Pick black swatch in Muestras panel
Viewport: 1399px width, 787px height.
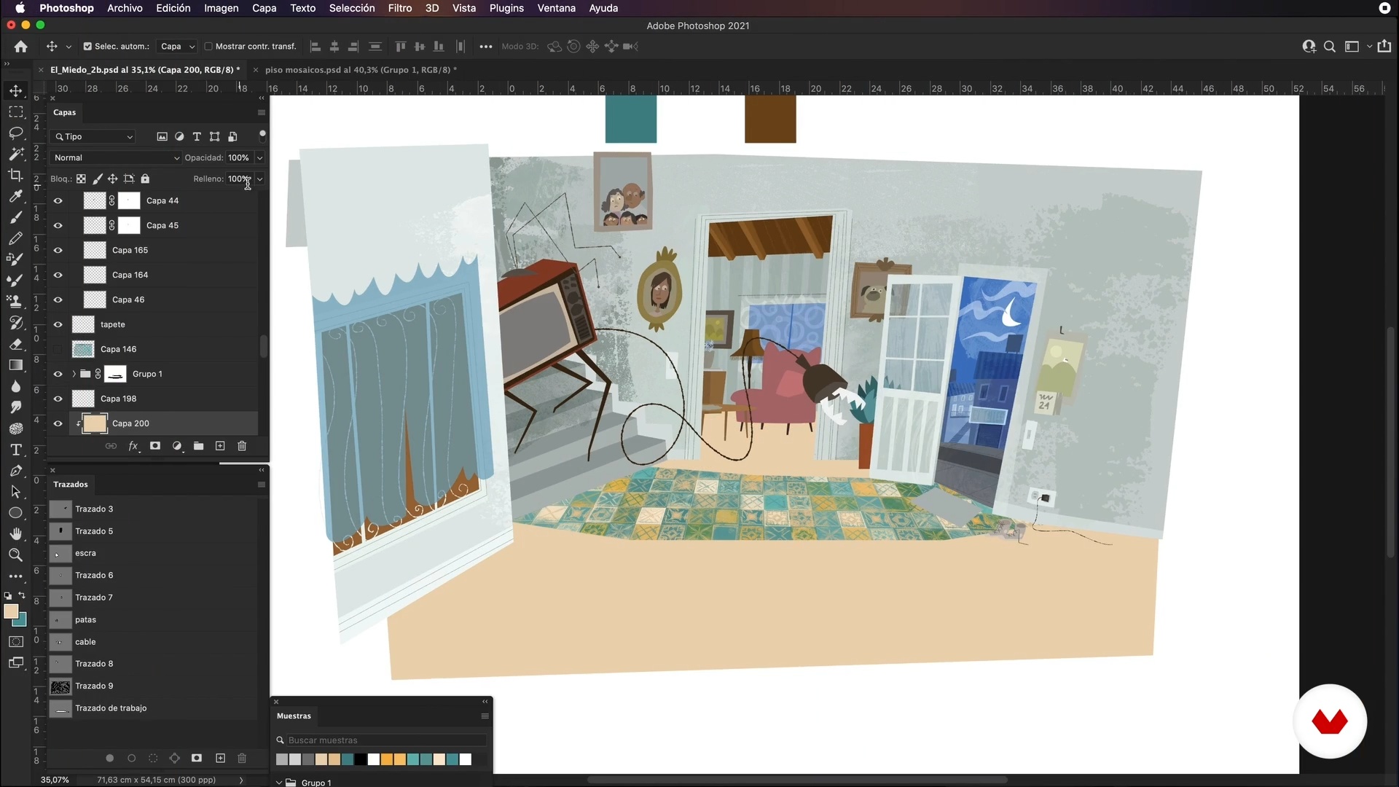pos(361,760)
